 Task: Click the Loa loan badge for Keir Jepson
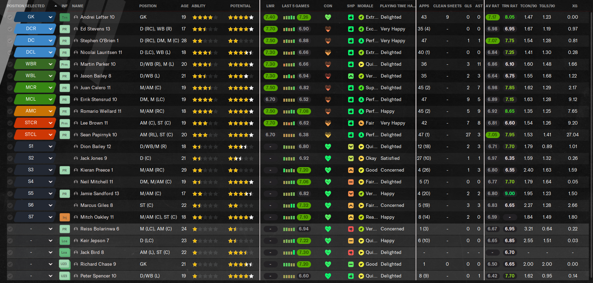pos(64,241)
